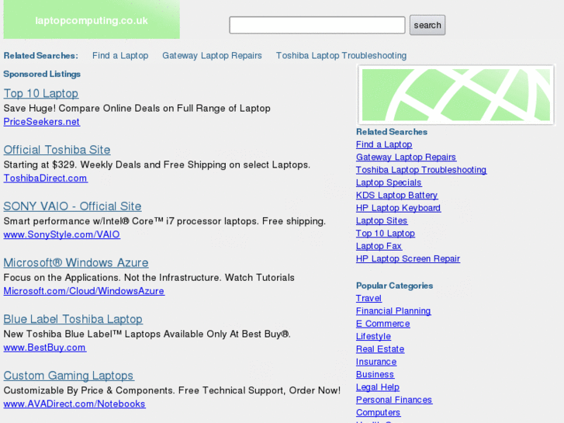
Task: Click the search button
Action: click(427, 25)
